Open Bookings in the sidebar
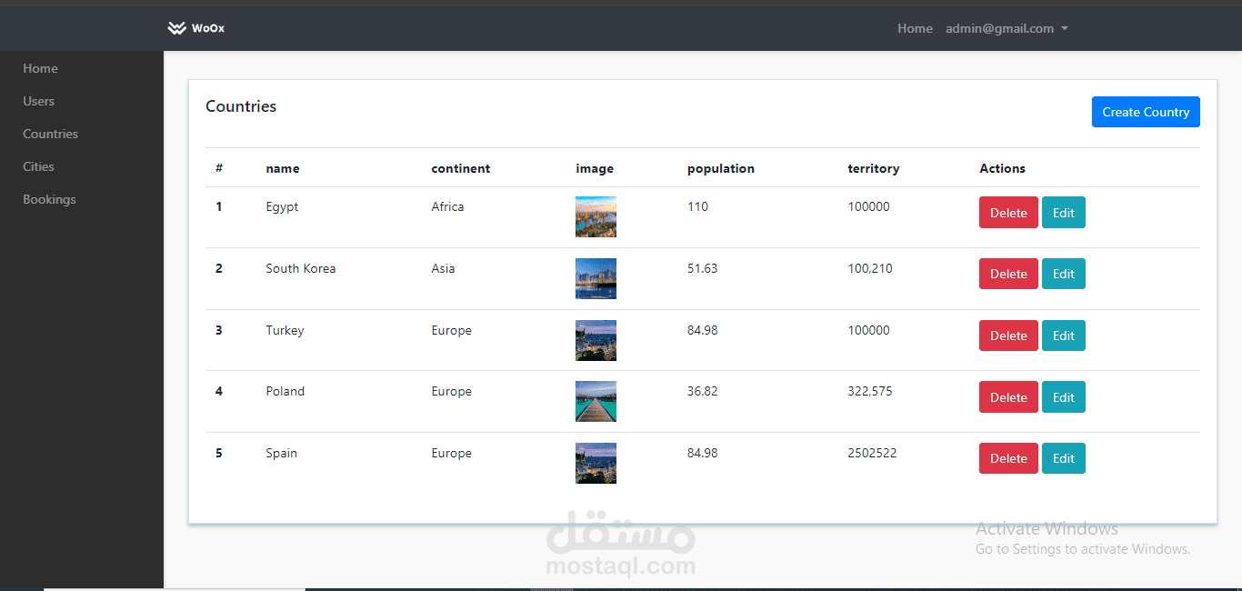The image size is (1242, 591). [49, 199]
